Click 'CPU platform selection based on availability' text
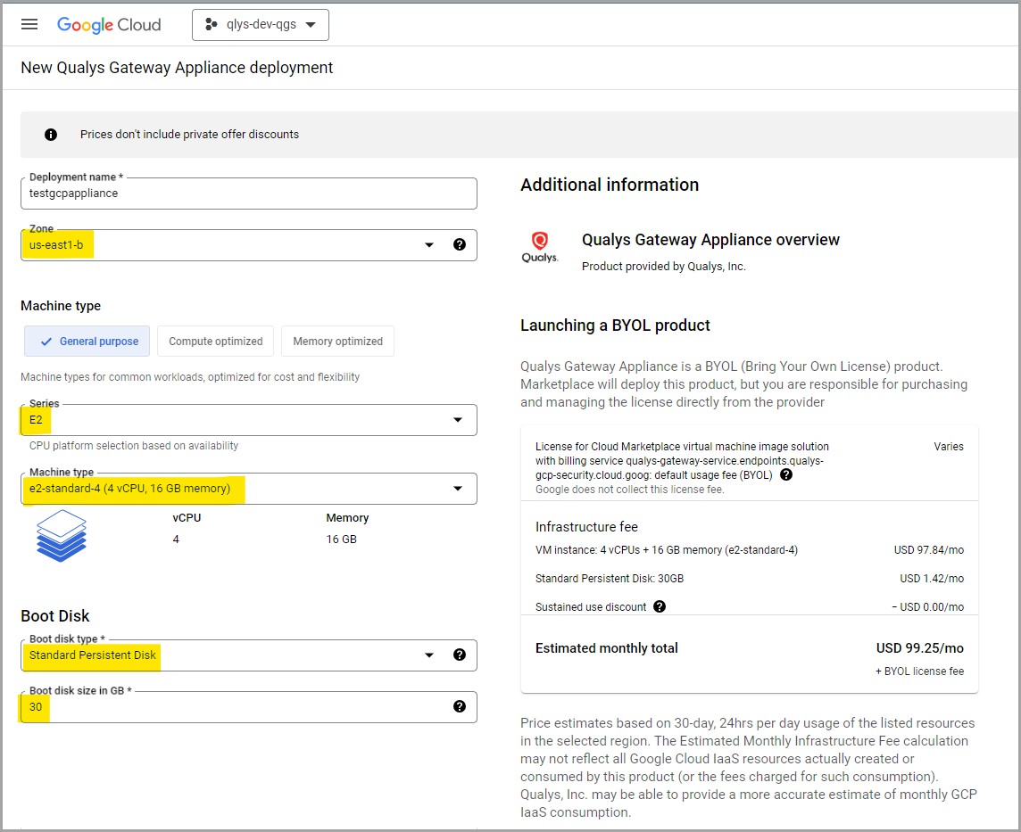Screen dimensions: 1021x832 [134, 446]
